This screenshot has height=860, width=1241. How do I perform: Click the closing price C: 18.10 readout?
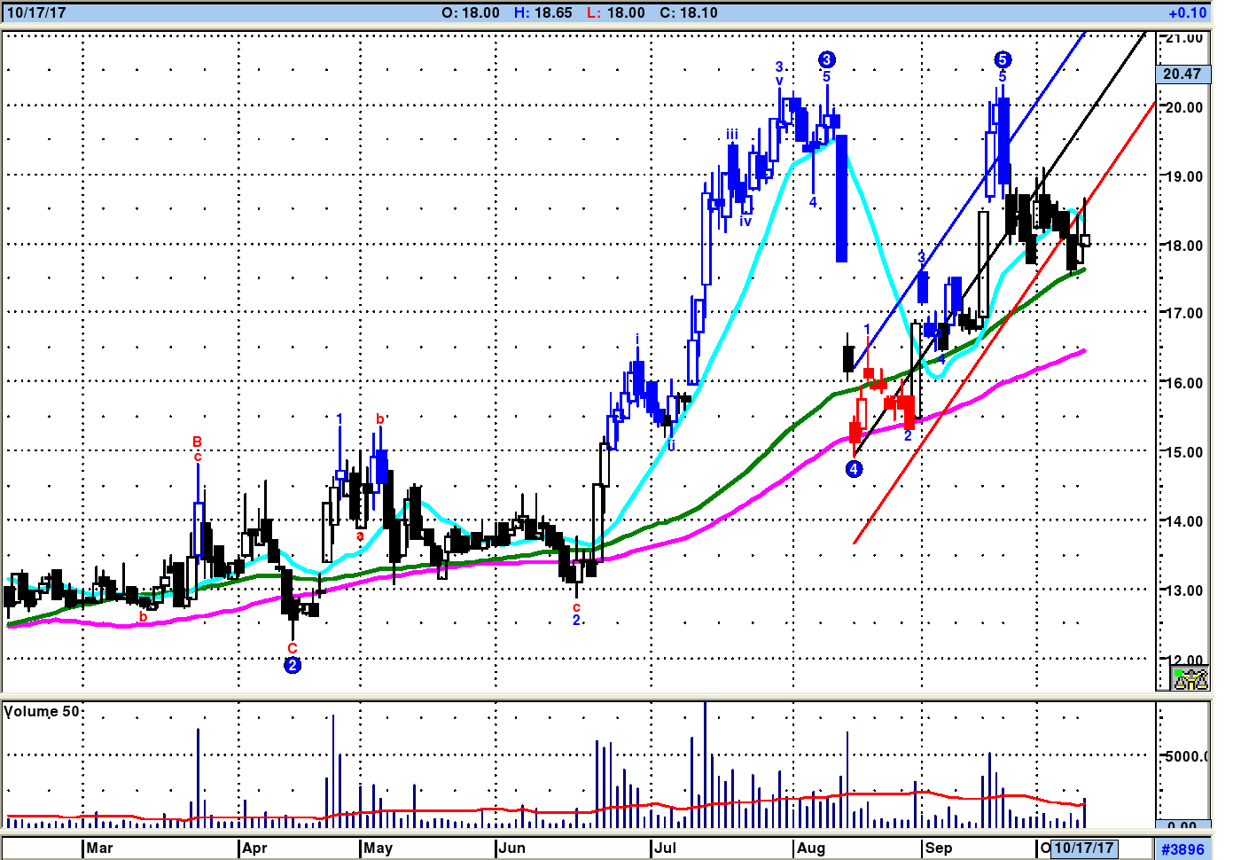tap(689, 13)
